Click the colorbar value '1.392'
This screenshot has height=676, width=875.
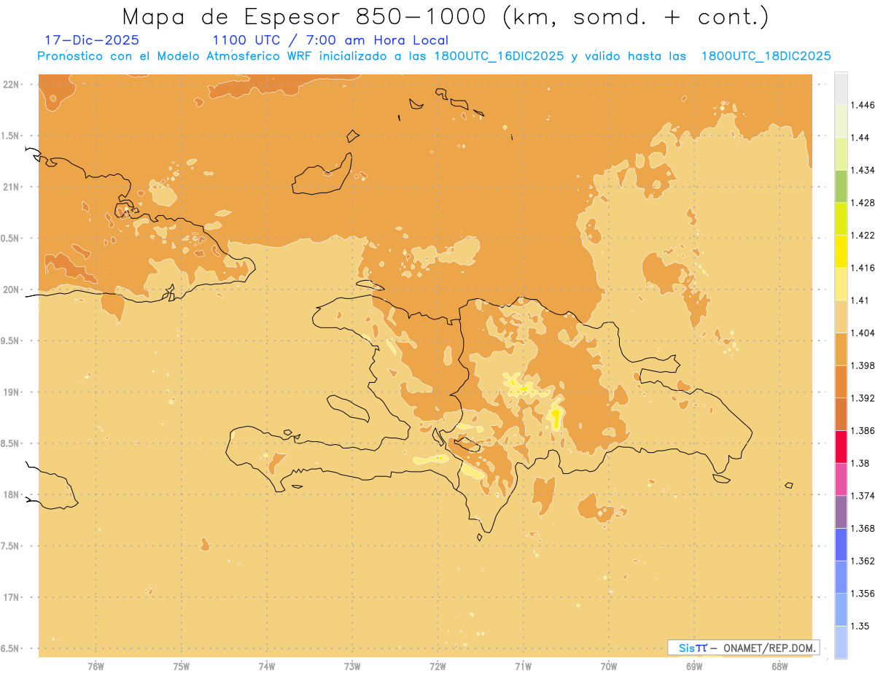[x=863, y=398]
